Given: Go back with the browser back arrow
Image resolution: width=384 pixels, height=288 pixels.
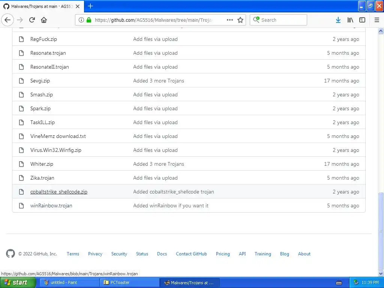Looking at the screenshot, I should click(x=7, y=20).
